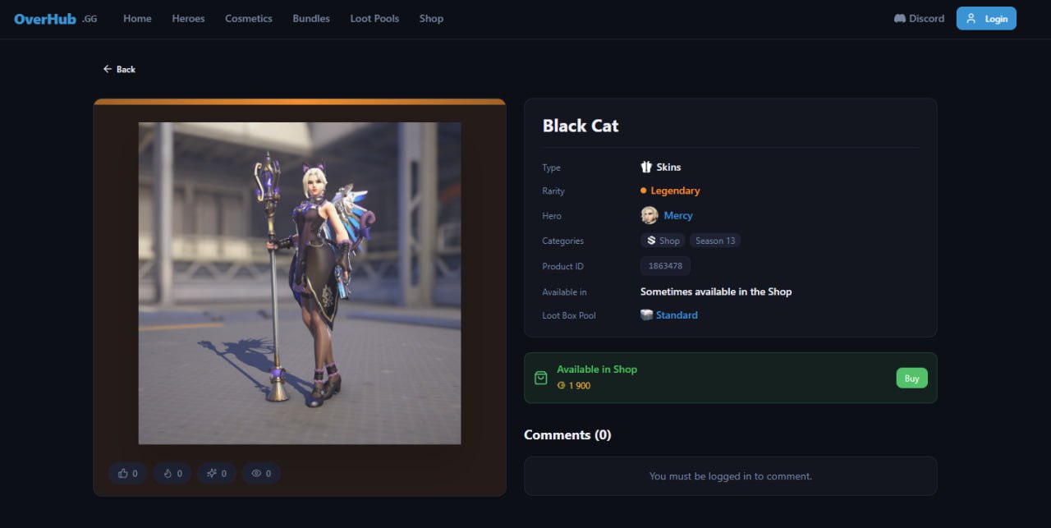
Task: Open the Heroes menu item
Action: tap(188, 18)
